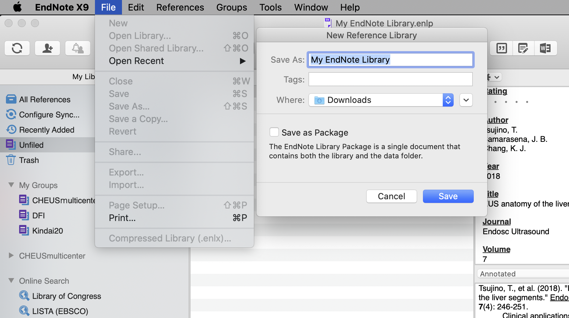The height and width of the screenshot is (318, 569).
Task: Open the References menu
Action: click(x=180, y=7)
